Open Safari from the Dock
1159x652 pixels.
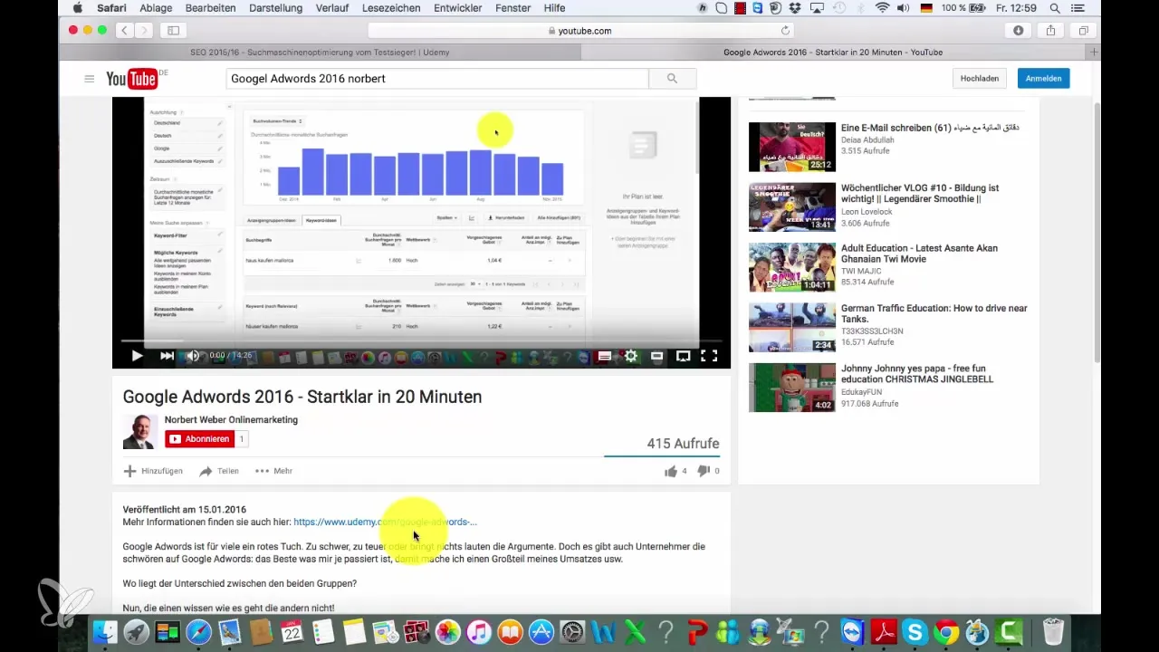[198, 631]
